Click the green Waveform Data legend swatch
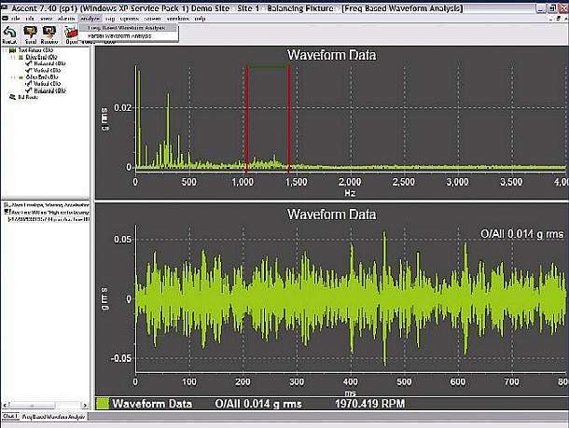The width and height of the screenshot is (569, 428). tap(102, 404)
